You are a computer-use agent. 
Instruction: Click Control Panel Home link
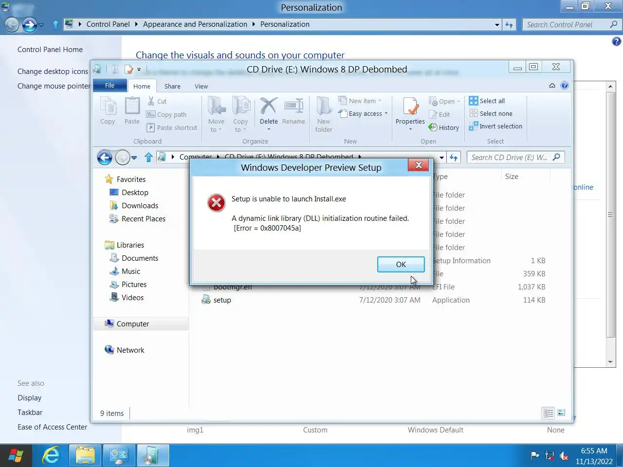point(50,50)
